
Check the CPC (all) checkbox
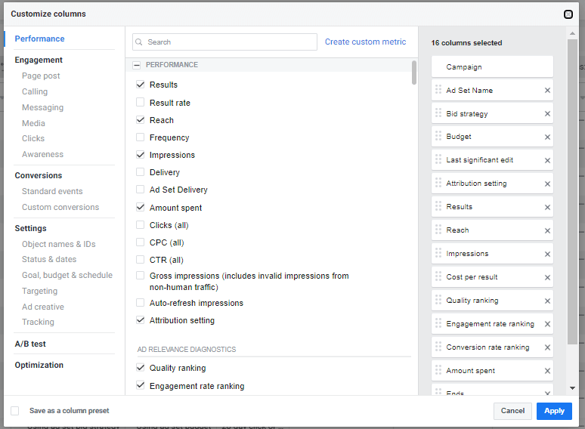click(x=141, y=242)
